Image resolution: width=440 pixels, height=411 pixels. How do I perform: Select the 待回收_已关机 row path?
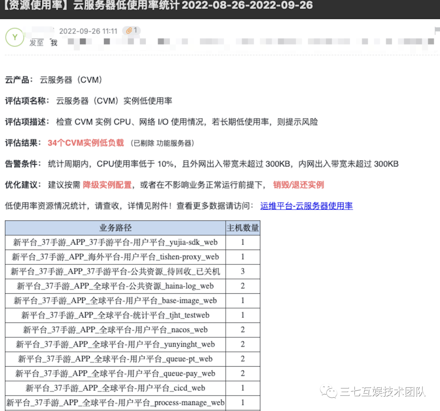point(115,272)
